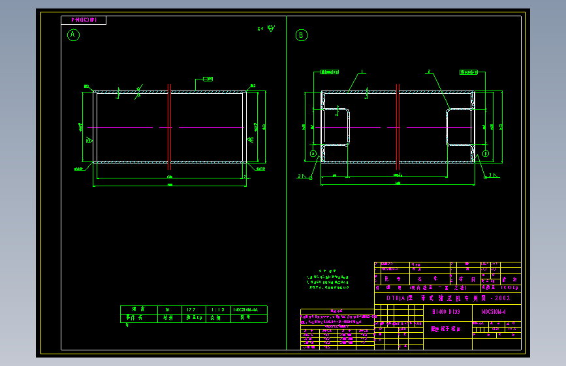Image resolution: width=566 pixels, height=366 pixels.
Task: Select the left geometric tolerance frame in view B
Action: [x=330, y=72]
